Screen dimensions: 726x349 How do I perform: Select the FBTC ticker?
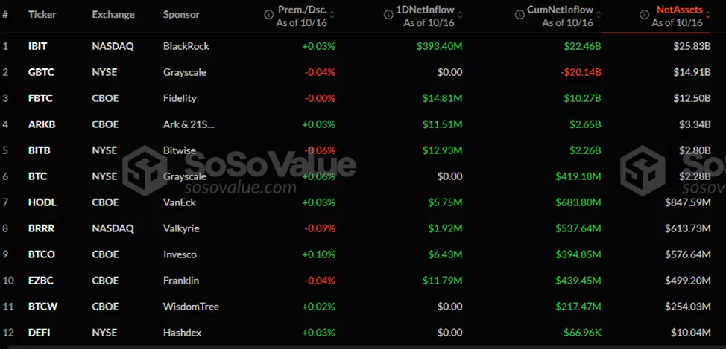(39, 98)
